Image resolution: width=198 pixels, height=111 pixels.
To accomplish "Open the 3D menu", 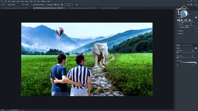I will 35,1.
